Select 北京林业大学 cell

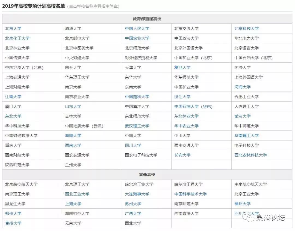[32, 48]
